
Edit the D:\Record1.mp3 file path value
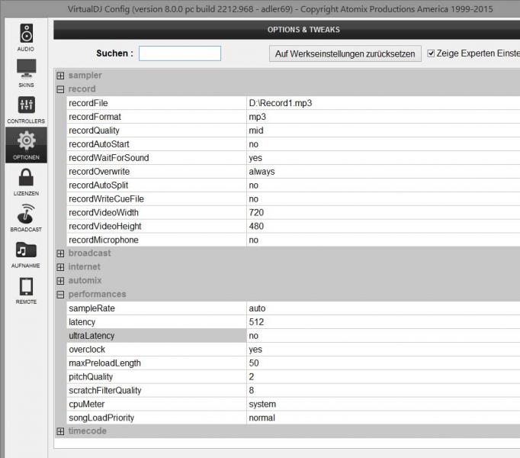[x=281, y=103]
